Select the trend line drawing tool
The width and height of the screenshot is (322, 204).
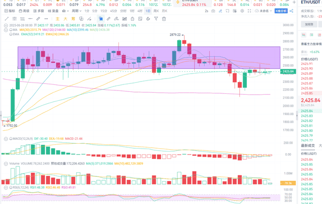click(6, 19)
